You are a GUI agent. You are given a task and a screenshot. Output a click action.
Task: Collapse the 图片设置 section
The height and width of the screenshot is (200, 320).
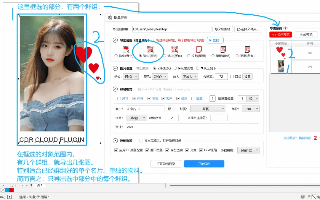coord(115,68)
